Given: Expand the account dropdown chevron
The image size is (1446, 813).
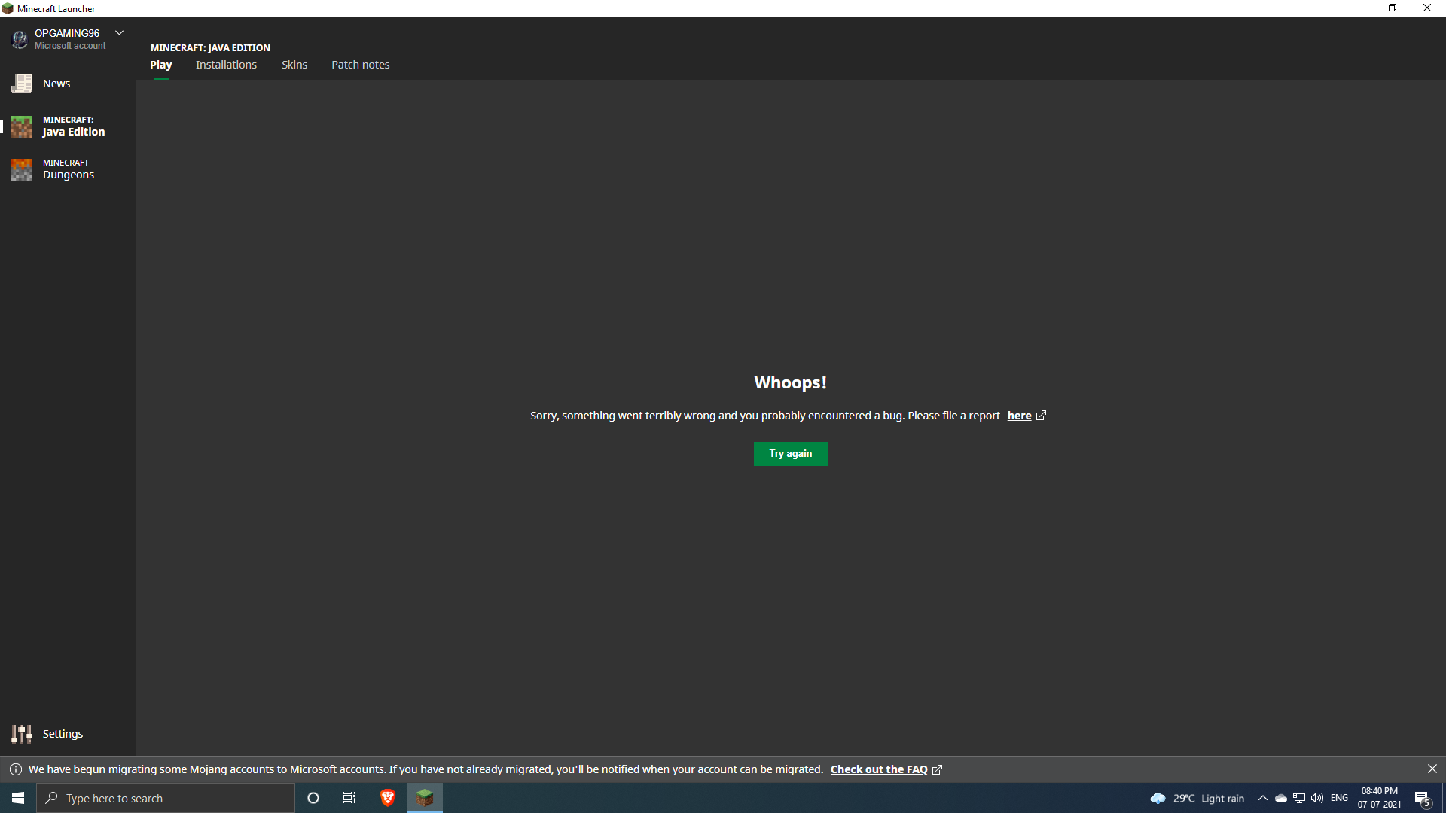Looking at the screenshot, I should (x=119, y=33).
